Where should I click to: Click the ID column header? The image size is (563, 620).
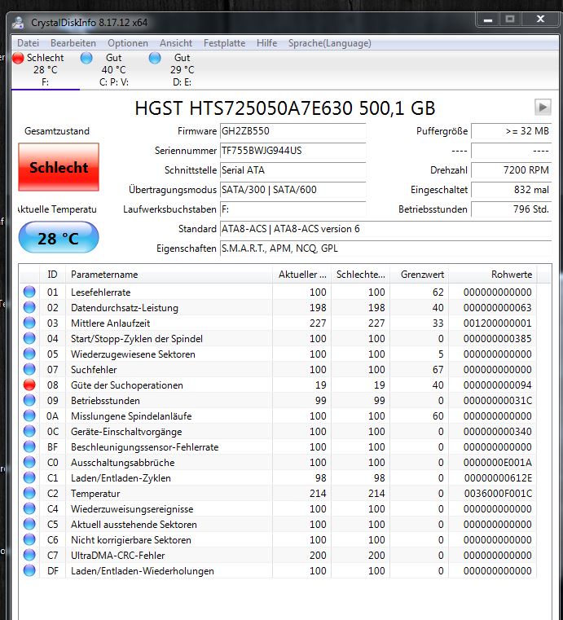(x=53, y=275)
